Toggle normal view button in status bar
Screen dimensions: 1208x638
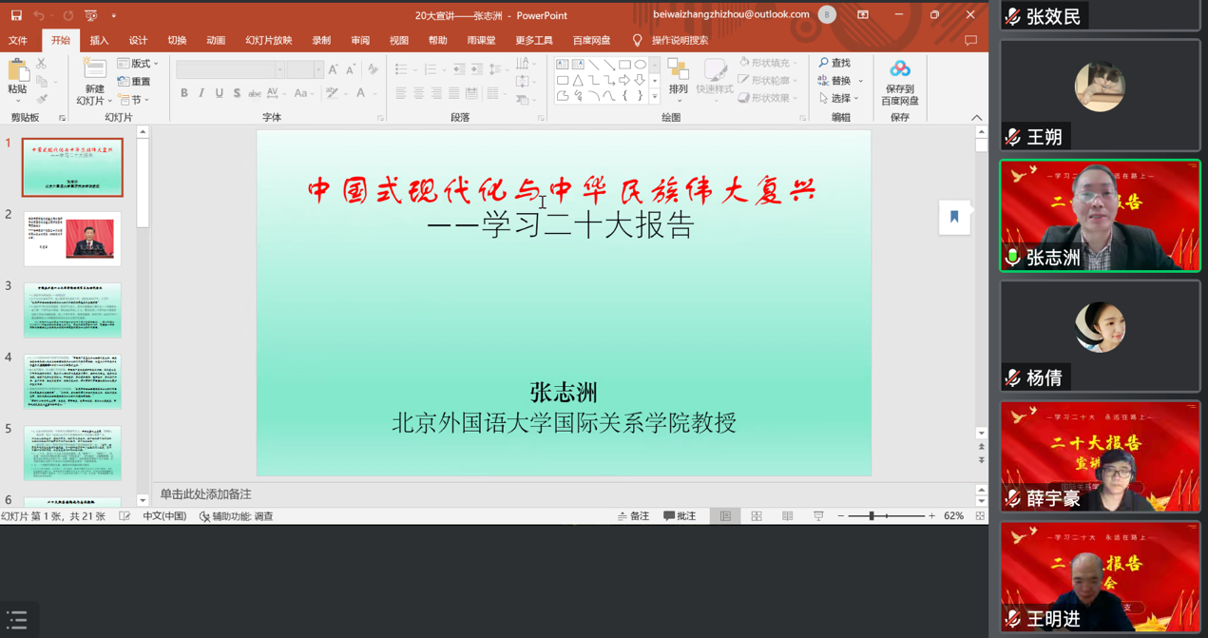point(725,516)
